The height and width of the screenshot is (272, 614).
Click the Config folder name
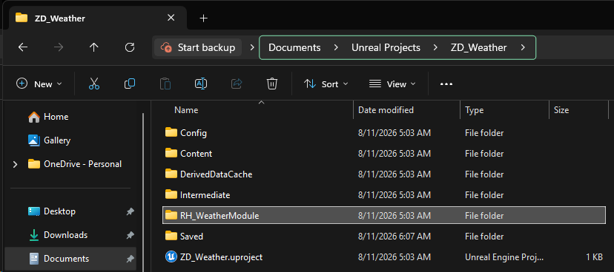pos(194,133)
